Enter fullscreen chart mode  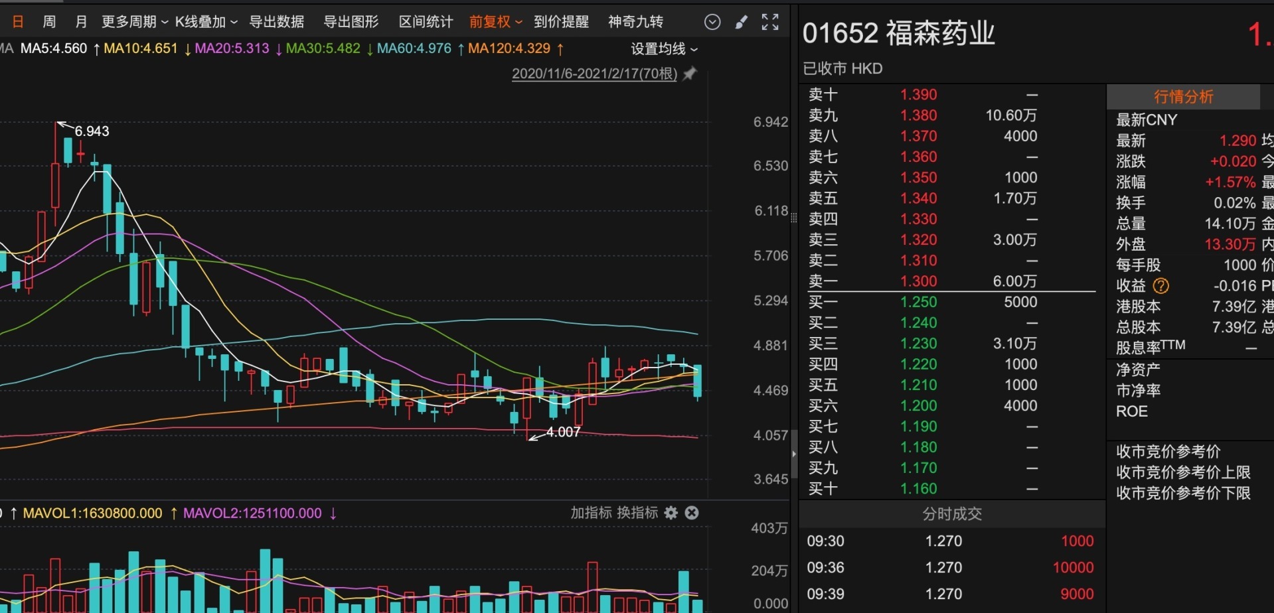point(770,22)
